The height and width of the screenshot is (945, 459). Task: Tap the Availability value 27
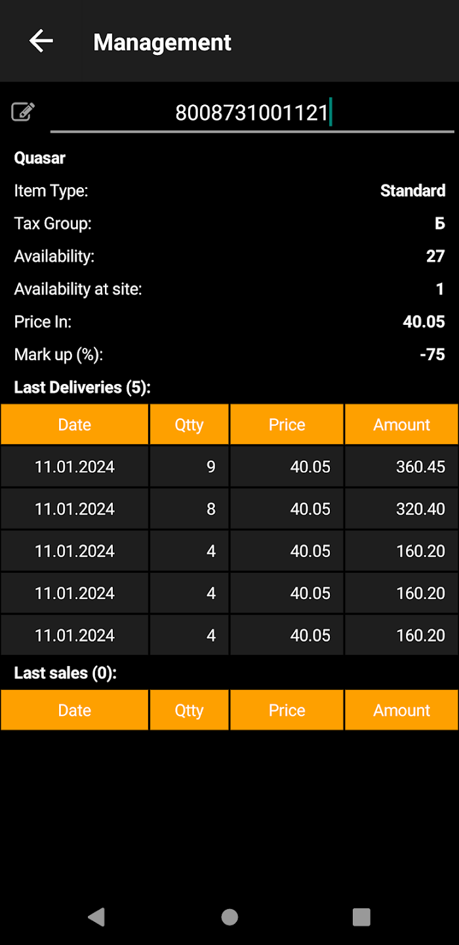435,257
